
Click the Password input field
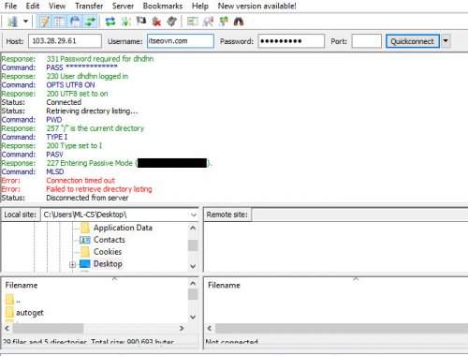291,41
